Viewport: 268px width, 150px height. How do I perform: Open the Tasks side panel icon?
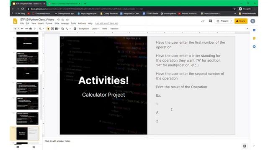(254, 47)
